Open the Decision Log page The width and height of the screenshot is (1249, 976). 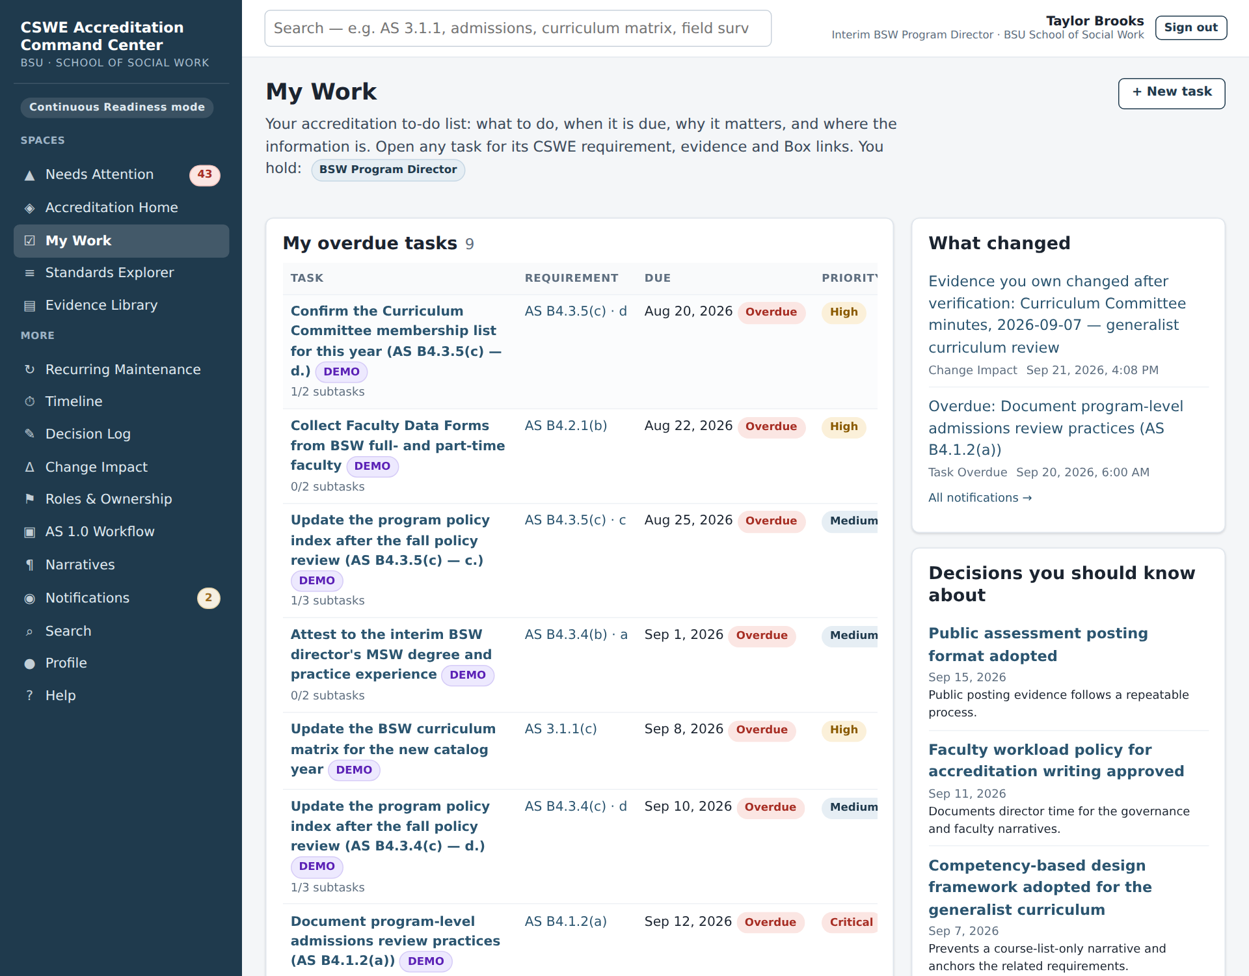pos(121,434)
